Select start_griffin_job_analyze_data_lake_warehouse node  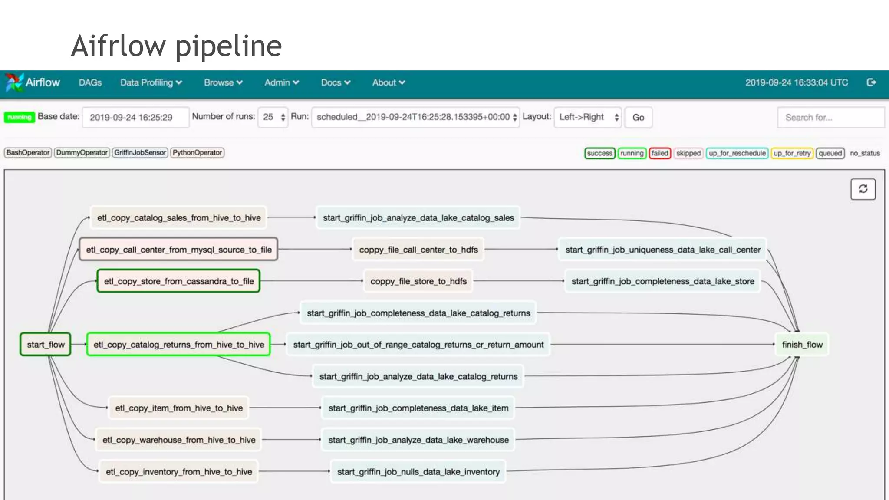click(x=418, y=440)
